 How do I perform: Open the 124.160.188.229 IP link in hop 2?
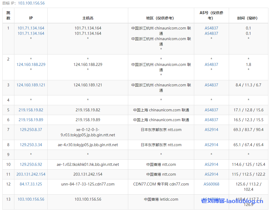point(31,65)
